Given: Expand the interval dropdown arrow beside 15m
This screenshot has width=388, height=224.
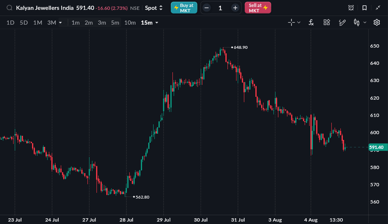Looking at the screenshot, I should 156,23.
